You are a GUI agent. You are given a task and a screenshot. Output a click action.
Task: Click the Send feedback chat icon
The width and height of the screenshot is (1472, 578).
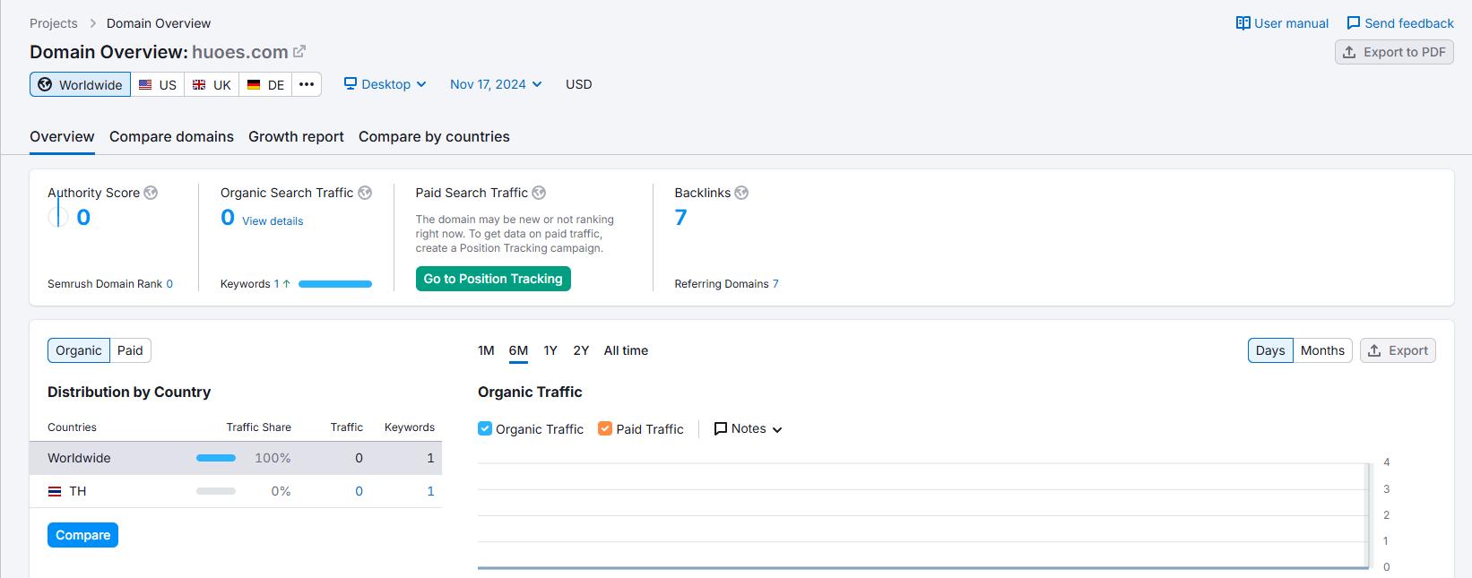[1353, 23]
